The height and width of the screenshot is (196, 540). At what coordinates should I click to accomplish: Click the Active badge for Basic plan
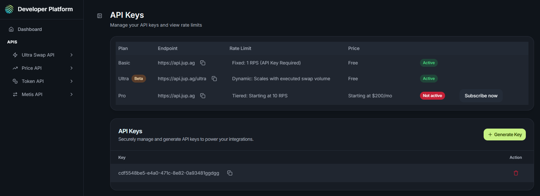tap(429, 63)
